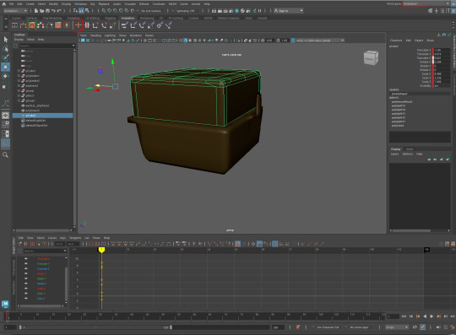Select the Lasso select tool in toolbox
Screen dimensions: 456x335
pyautogui.click(x=6, y=49)
